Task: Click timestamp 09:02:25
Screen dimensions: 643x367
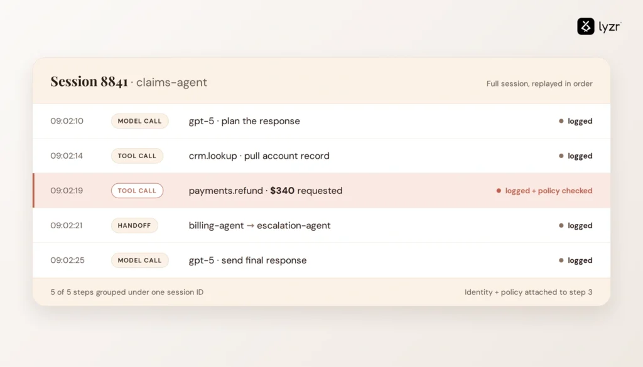Action: point(67,260)
